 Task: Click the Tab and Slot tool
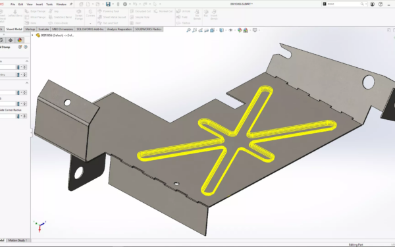[108, 23]
